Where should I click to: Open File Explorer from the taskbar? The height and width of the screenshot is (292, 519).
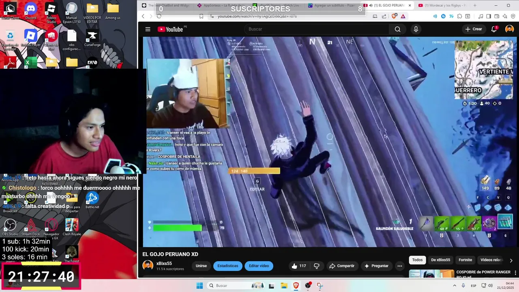[284, 286]
